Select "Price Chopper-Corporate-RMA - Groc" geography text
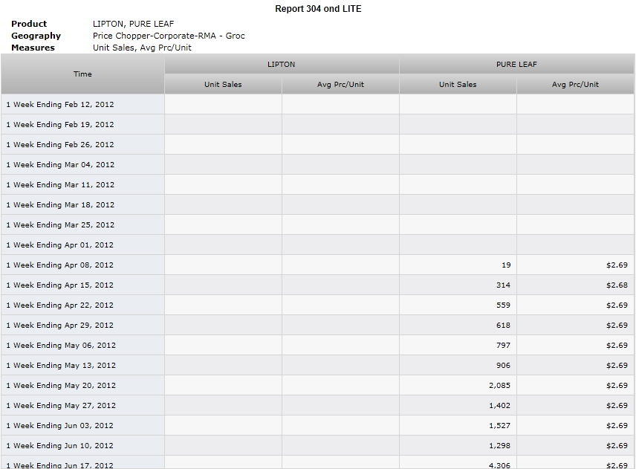 tap(169, 36)
